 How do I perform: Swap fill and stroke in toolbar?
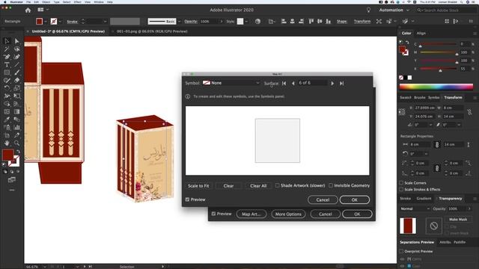(x=18, y=151)
